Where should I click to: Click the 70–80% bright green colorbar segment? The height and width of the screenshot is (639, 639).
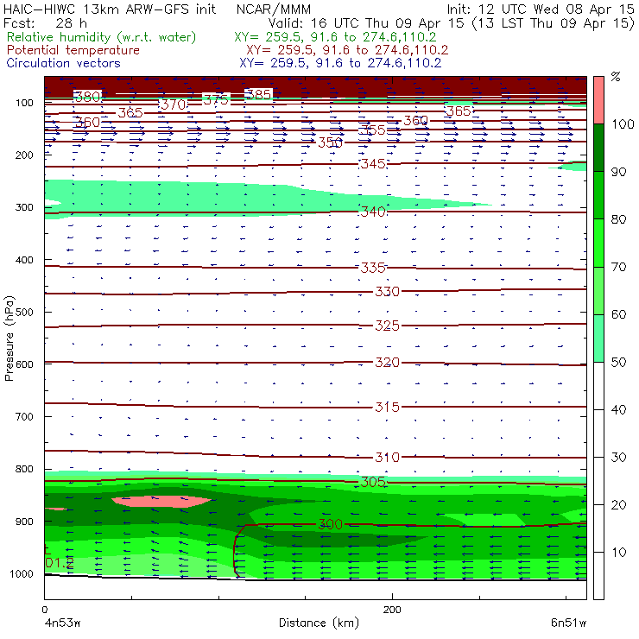point(598,243)
